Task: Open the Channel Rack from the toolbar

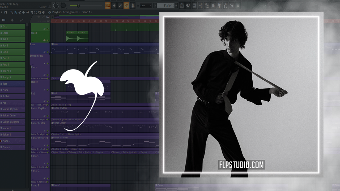Action: [x=194, y=6]
